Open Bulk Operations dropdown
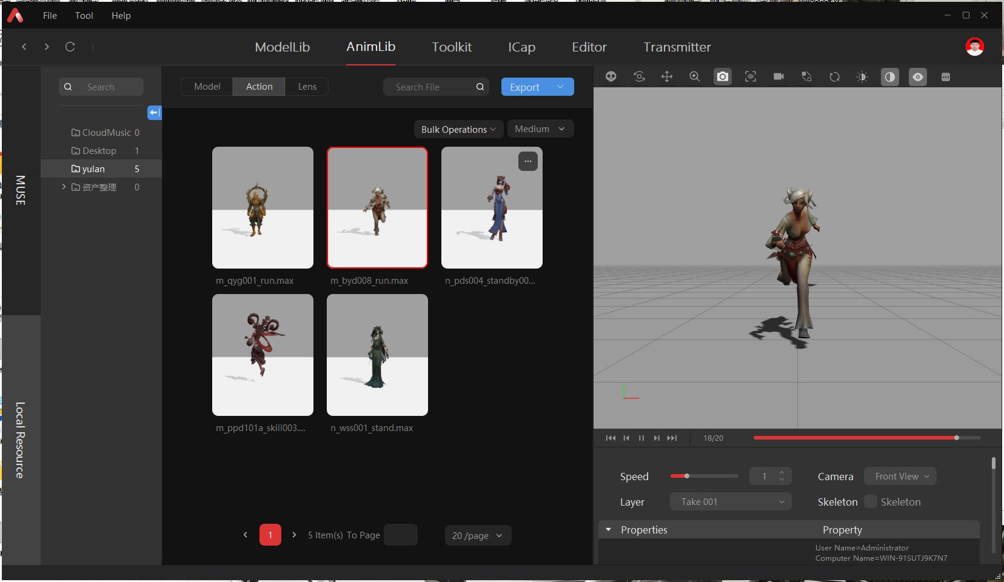Screen dimensions: 1004x582 (x=458, y=129)
